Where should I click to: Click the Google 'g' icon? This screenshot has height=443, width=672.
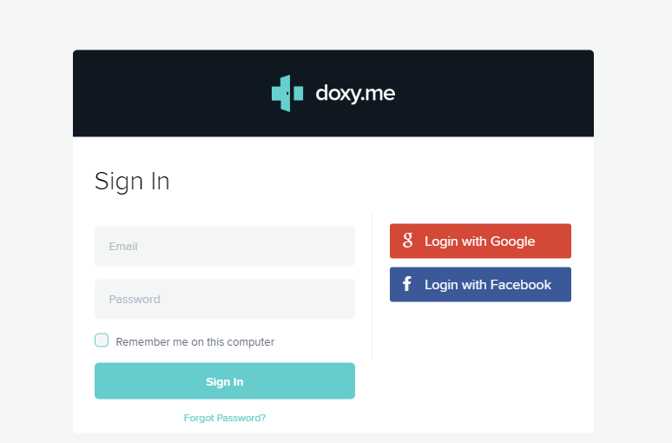click(407, 241)
